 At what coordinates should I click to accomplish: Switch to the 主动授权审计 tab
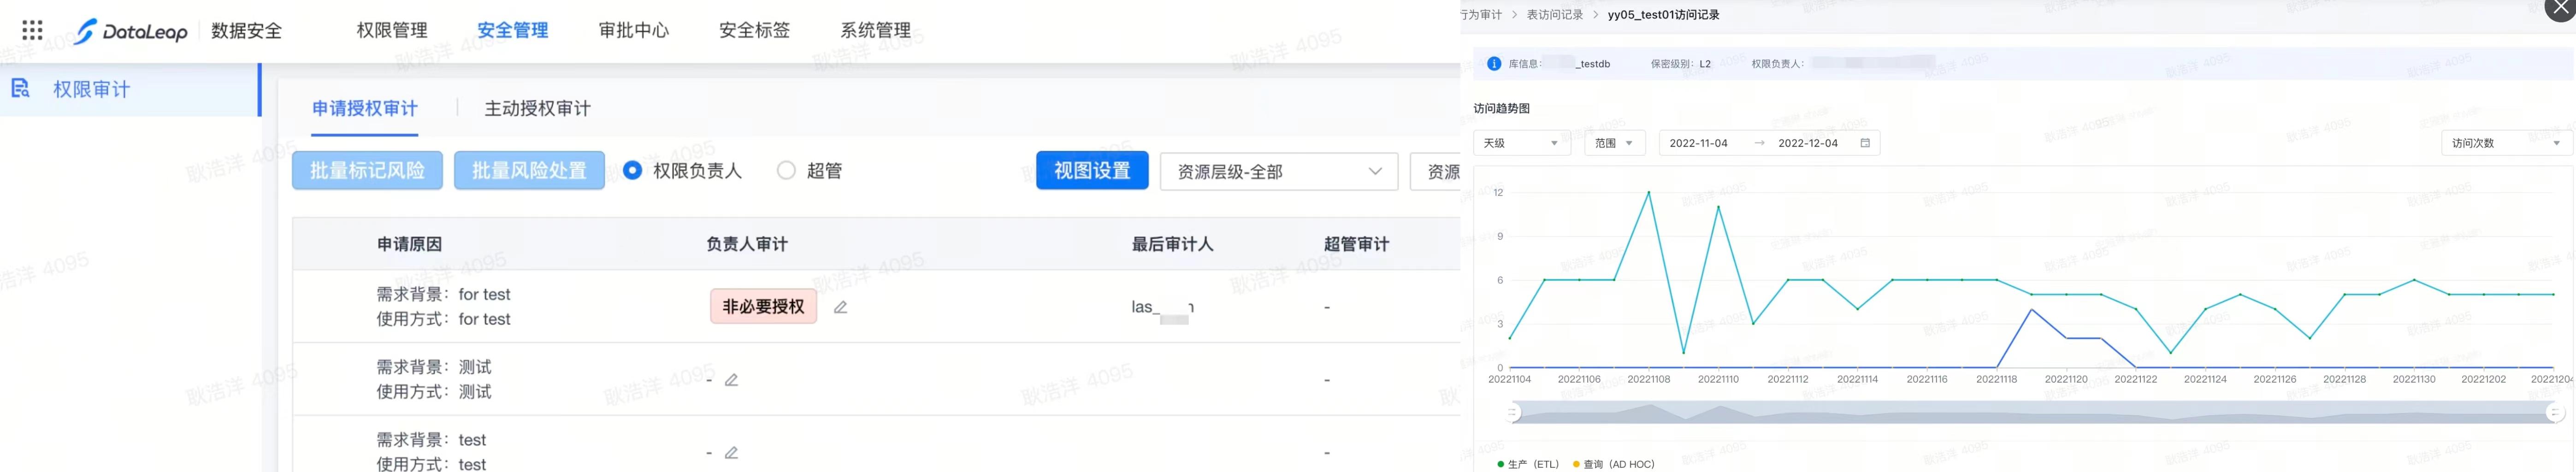click(x=537, y=108)
